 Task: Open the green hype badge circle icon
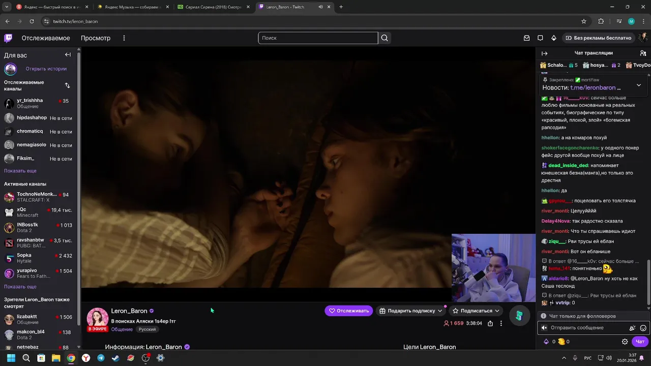click(x=519, y=316)
